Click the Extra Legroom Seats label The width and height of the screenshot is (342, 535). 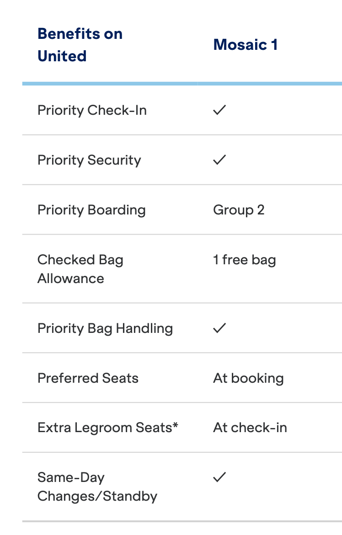105,428
